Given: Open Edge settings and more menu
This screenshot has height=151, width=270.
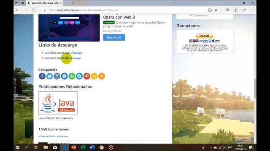Looking at the screenshot, I should [253, 10].
